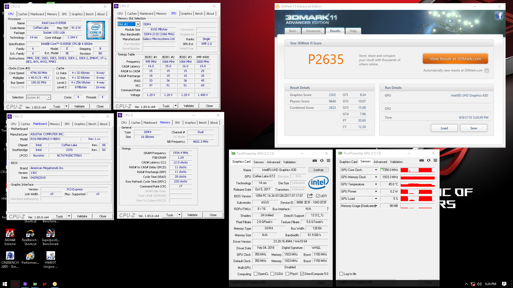Open Graphics tab in CPU-Z Mainboard window
Image resolution: width=513 pixels, height=288 pixels.
(x=80, y=124)
